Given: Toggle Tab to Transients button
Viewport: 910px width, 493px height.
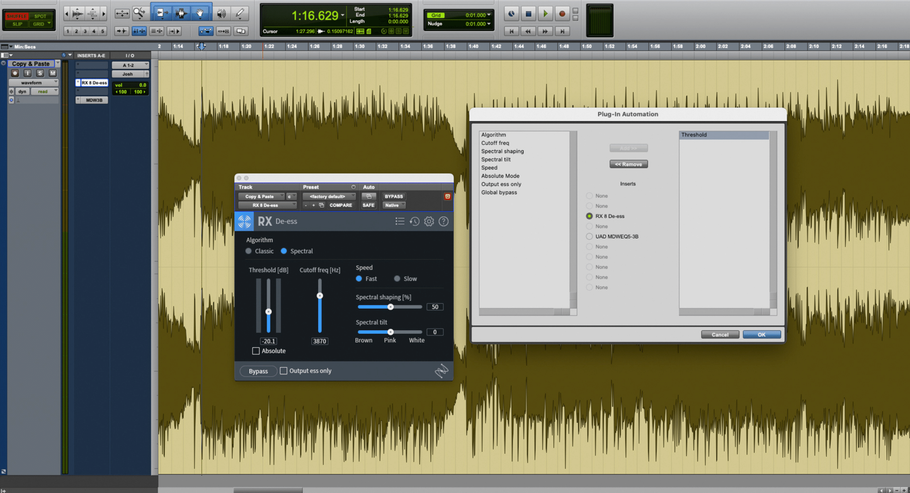Looking at the screenshot, I should tap(121, 31).
